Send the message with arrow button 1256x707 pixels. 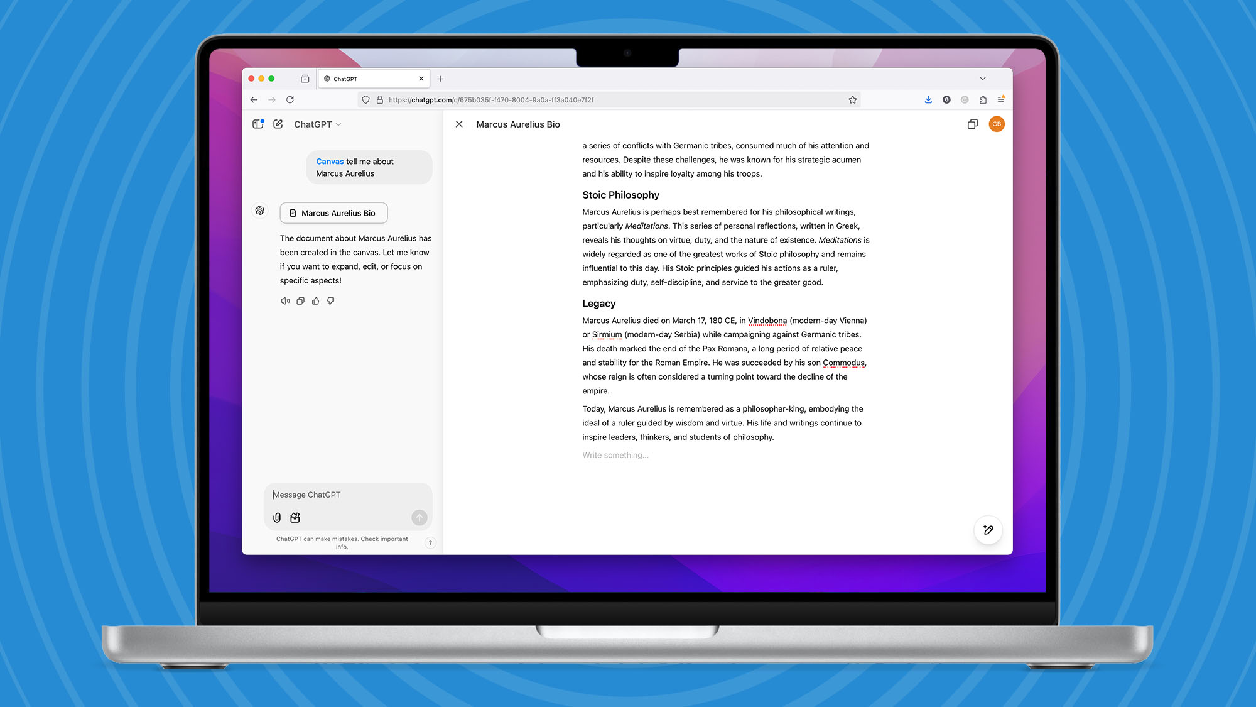pyautogui.click(x=420, y=518)
